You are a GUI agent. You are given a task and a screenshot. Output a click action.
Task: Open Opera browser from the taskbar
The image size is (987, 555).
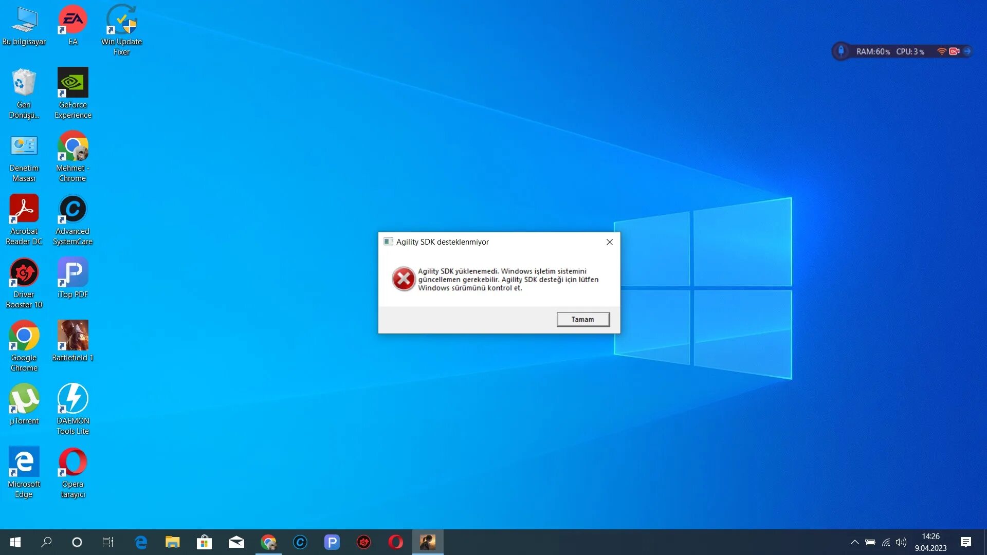pyautogui.click(x=395, y=542)
